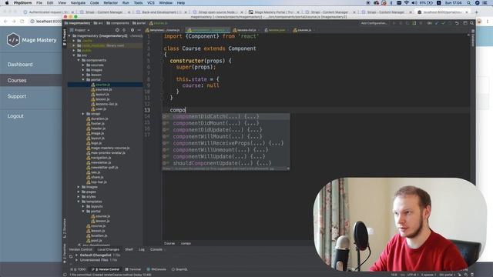Image resolution: width=493 pixels, height=277 pixels.
Task: Open the Refactor menu in menu bar
Action: tap(111, 3)
